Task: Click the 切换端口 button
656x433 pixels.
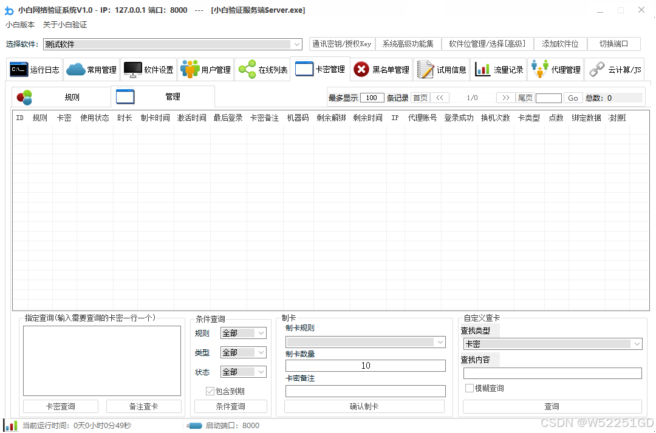Action: [x=613, y=44]
